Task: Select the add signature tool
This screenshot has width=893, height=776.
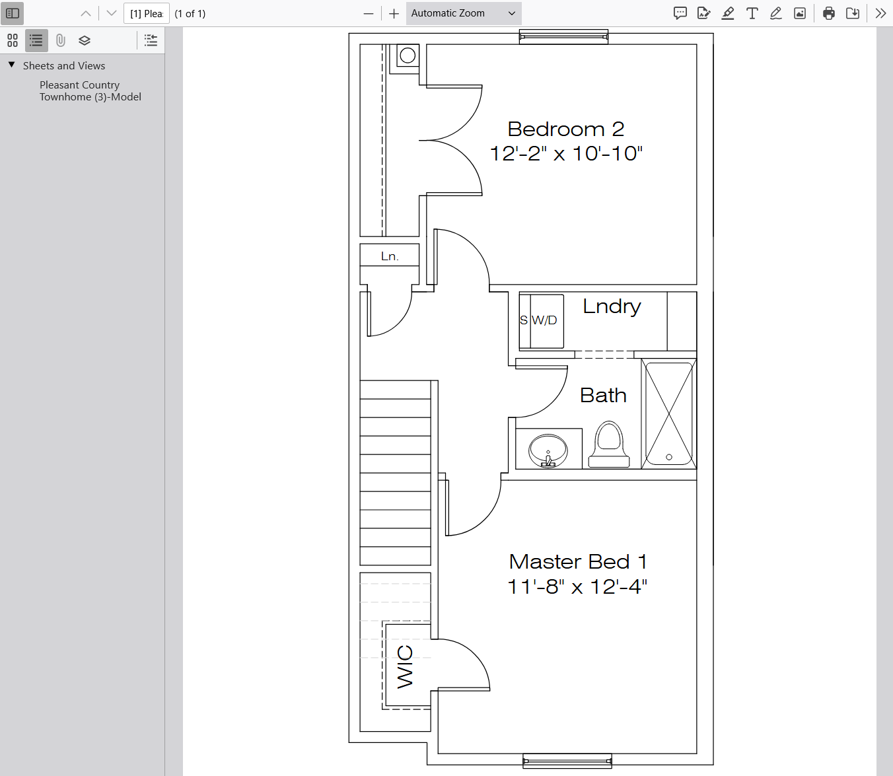Action: tap(703, 13)
